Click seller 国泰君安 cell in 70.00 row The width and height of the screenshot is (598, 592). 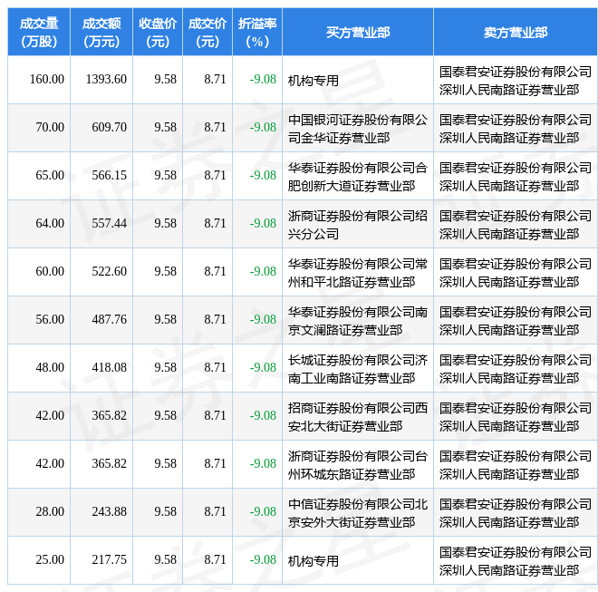click(516, 129)
